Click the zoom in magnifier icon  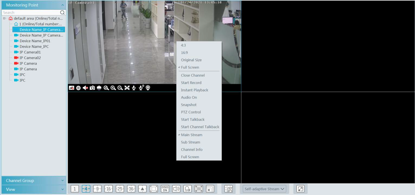pos(113,88)
